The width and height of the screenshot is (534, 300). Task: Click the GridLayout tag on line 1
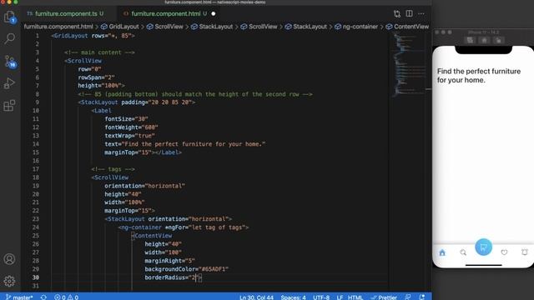click(x=69, y=36)
